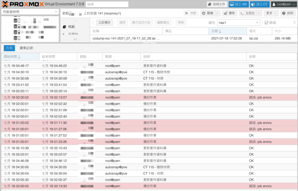Toggle the 篩選 filter checkbox
The height and width of the screenshot is (191, 298).
(266, 23)
